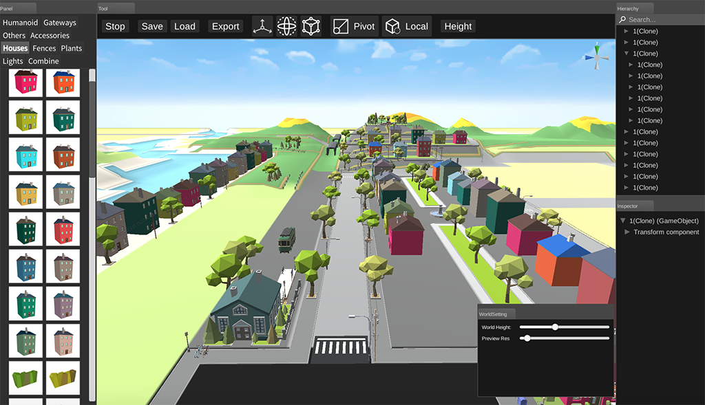
Task: Select the Rotate gizmo sphere icon
Action: [286, 26]
